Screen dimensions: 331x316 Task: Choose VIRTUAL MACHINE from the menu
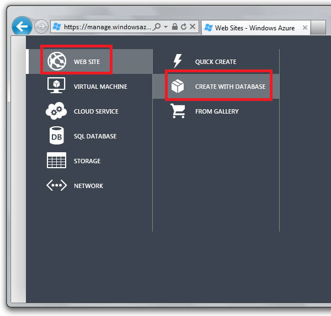[100, 87]
